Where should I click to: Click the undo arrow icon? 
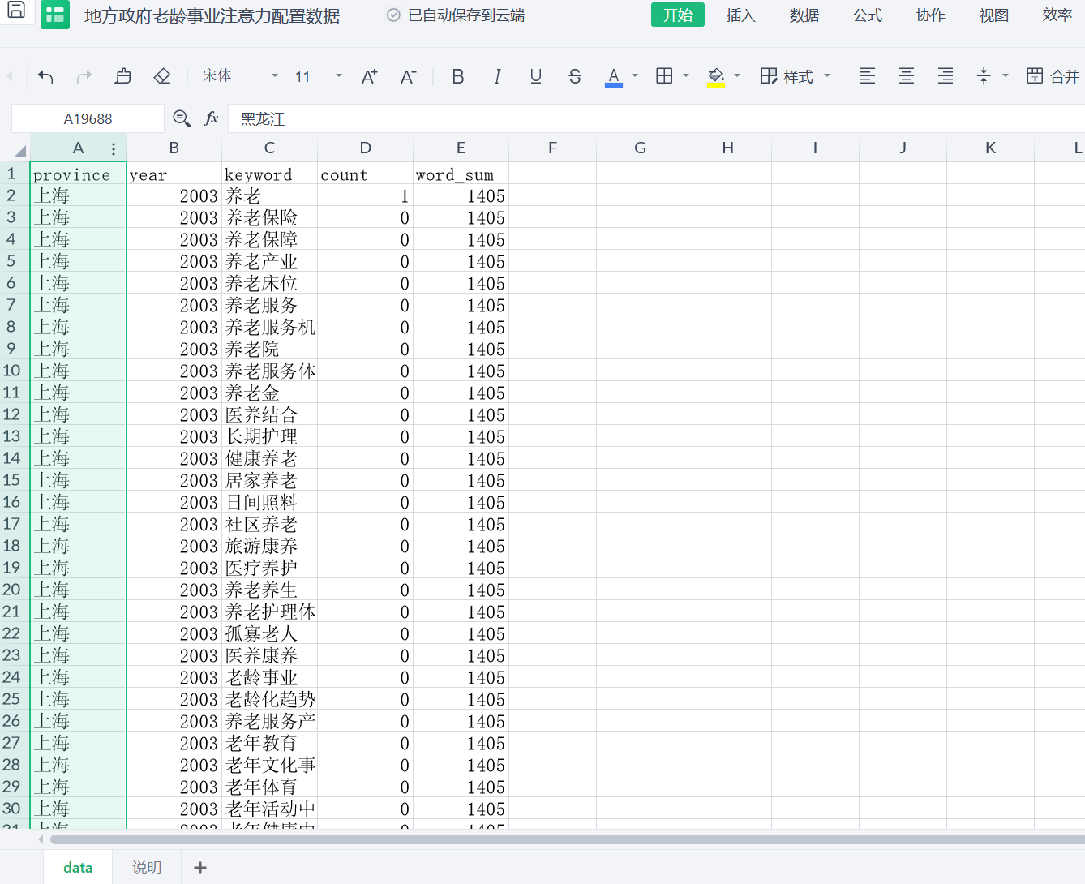tap(45, 76)
